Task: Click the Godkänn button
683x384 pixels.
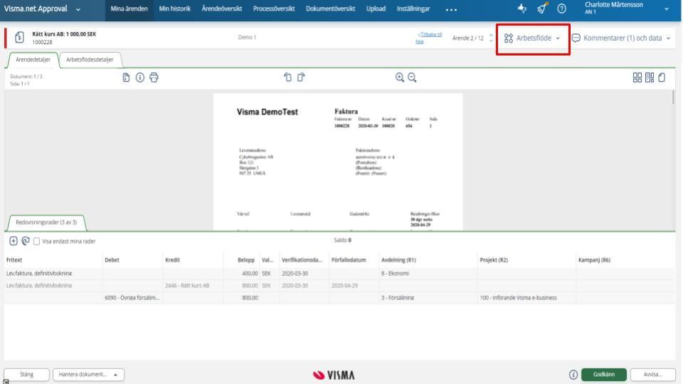Action: click(x=604, y=375)
